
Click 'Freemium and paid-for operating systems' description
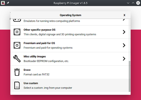(x=48, y=48)
